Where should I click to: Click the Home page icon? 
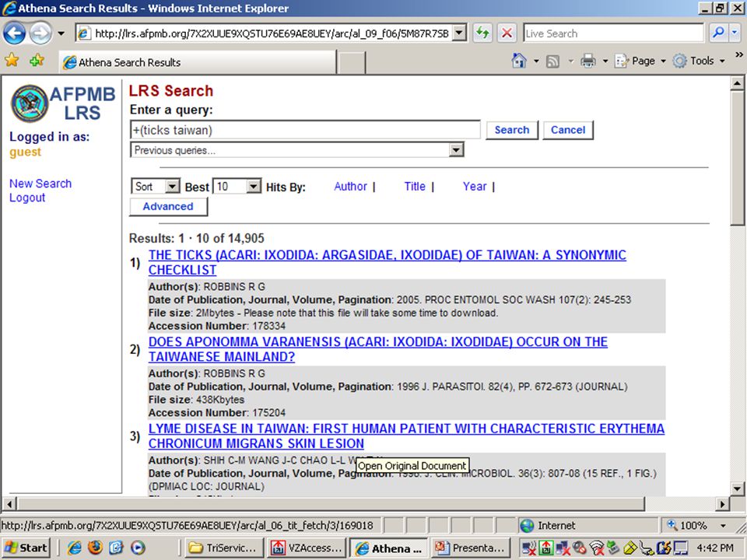click(x=519, y=61)
